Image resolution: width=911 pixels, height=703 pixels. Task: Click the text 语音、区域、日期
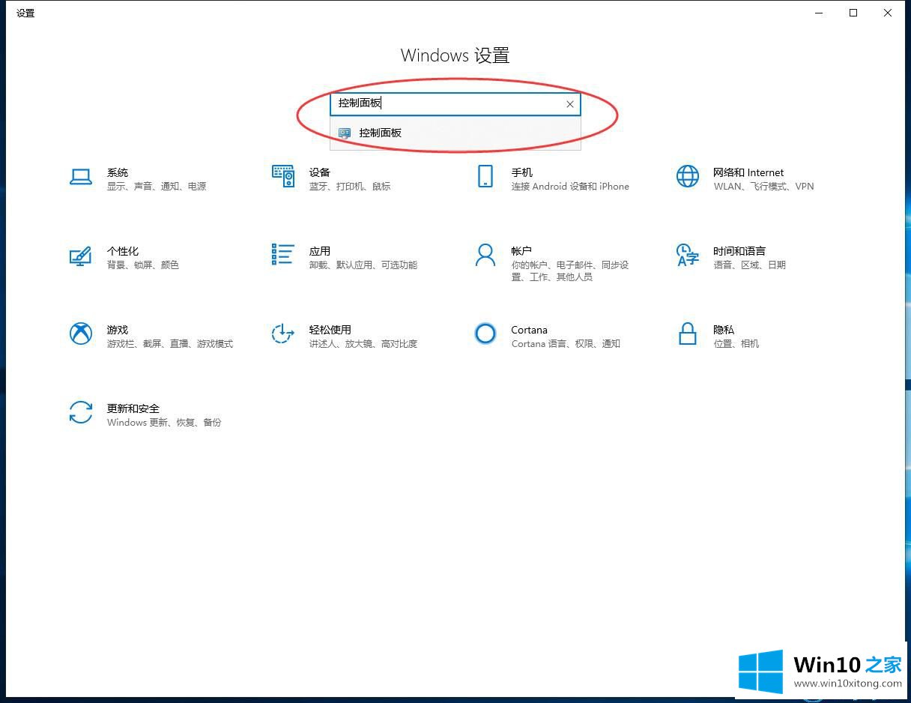[750, 265]
